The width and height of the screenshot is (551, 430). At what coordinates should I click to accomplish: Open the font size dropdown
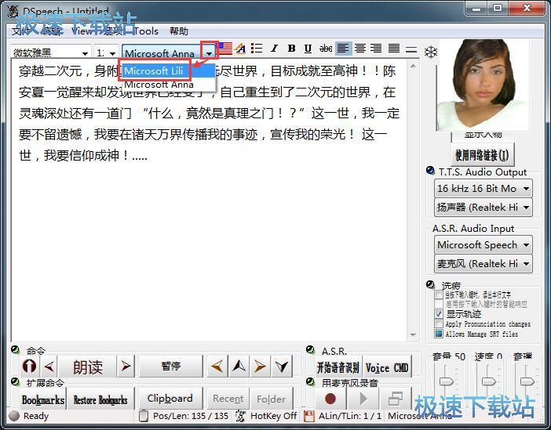click(x=112, y=53)
